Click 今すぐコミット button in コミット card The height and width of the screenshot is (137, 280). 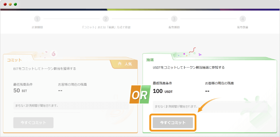click(x=34, y=123)
